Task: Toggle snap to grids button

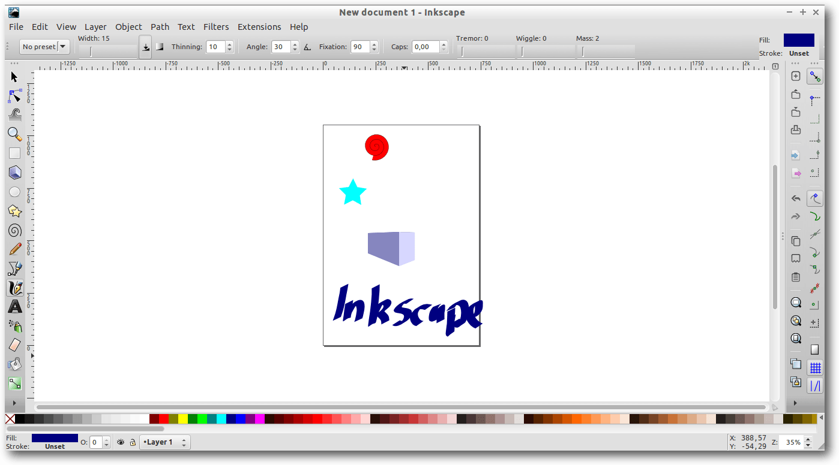Action: click(815, 367)
